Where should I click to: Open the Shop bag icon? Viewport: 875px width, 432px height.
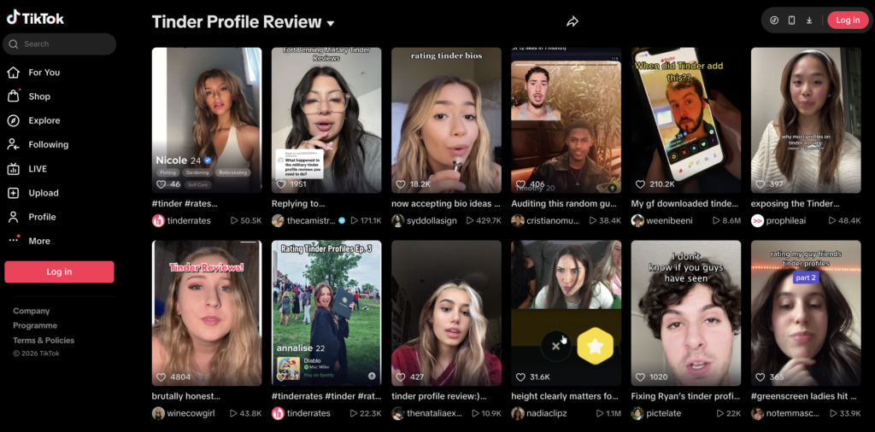click(x=14, y=96)
